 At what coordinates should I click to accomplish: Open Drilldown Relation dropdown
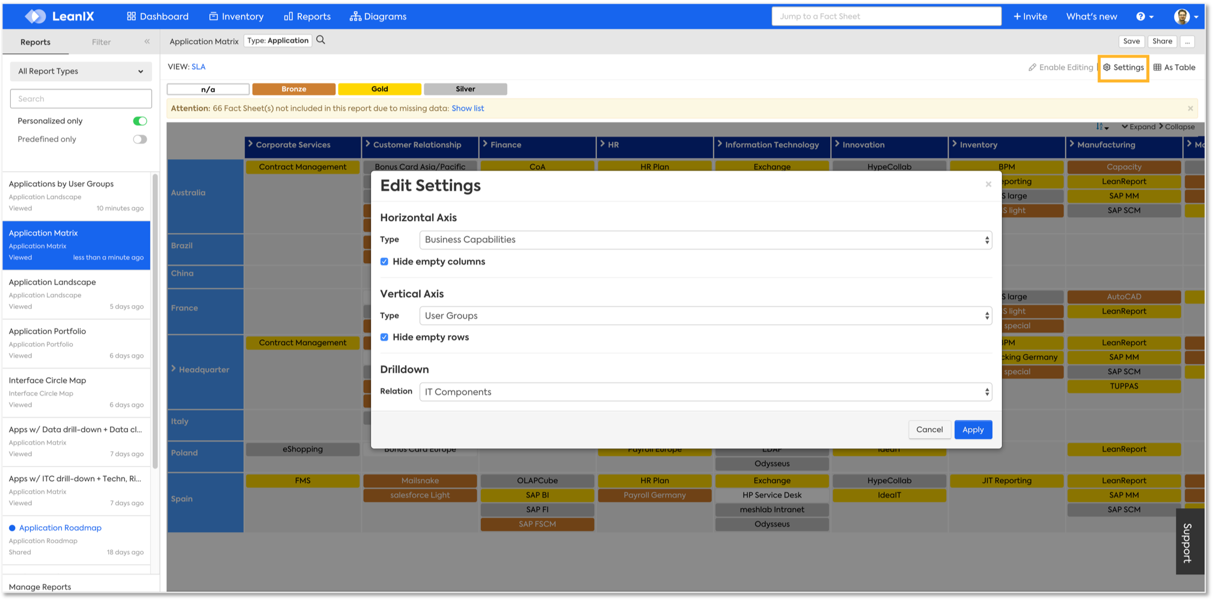(705, 392)
